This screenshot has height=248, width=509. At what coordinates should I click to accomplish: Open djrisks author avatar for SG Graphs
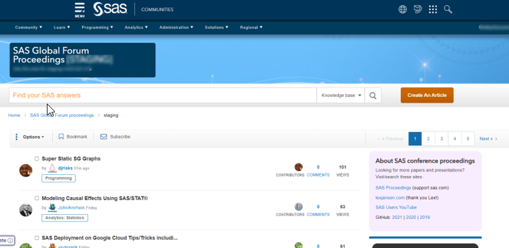tap(26, 170)
